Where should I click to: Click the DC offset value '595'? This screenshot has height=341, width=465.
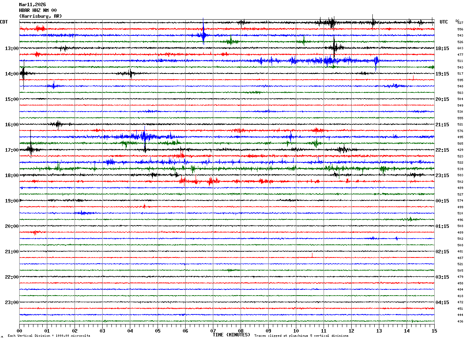click(460, 80)
